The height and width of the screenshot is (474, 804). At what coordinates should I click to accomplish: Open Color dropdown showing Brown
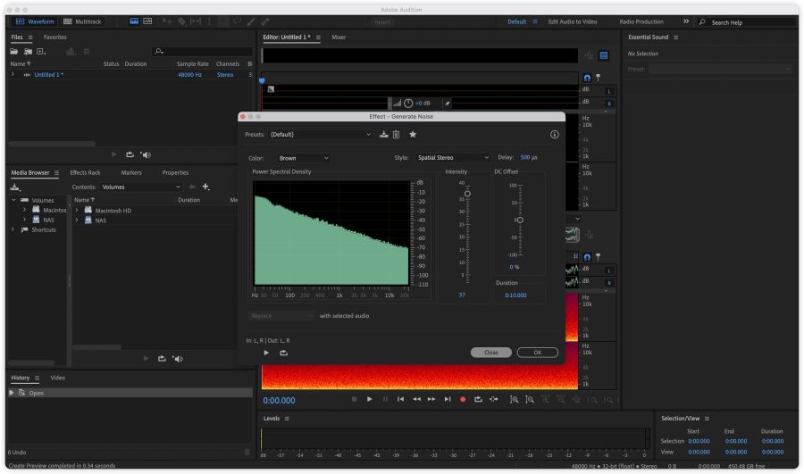pyautogui.click(x=304, y=158)
